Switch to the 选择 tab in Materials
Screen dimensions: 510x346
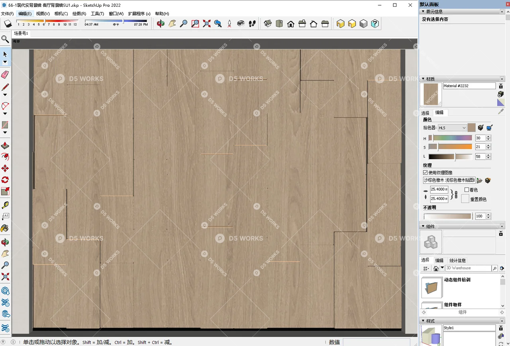tap(425, 112)
